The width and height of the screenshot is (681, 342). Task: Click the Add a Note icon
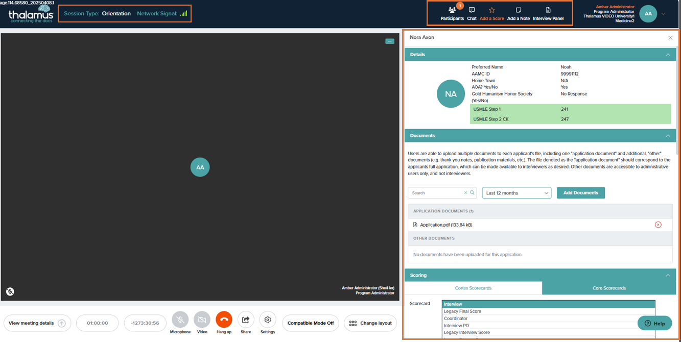coord(519,10)
